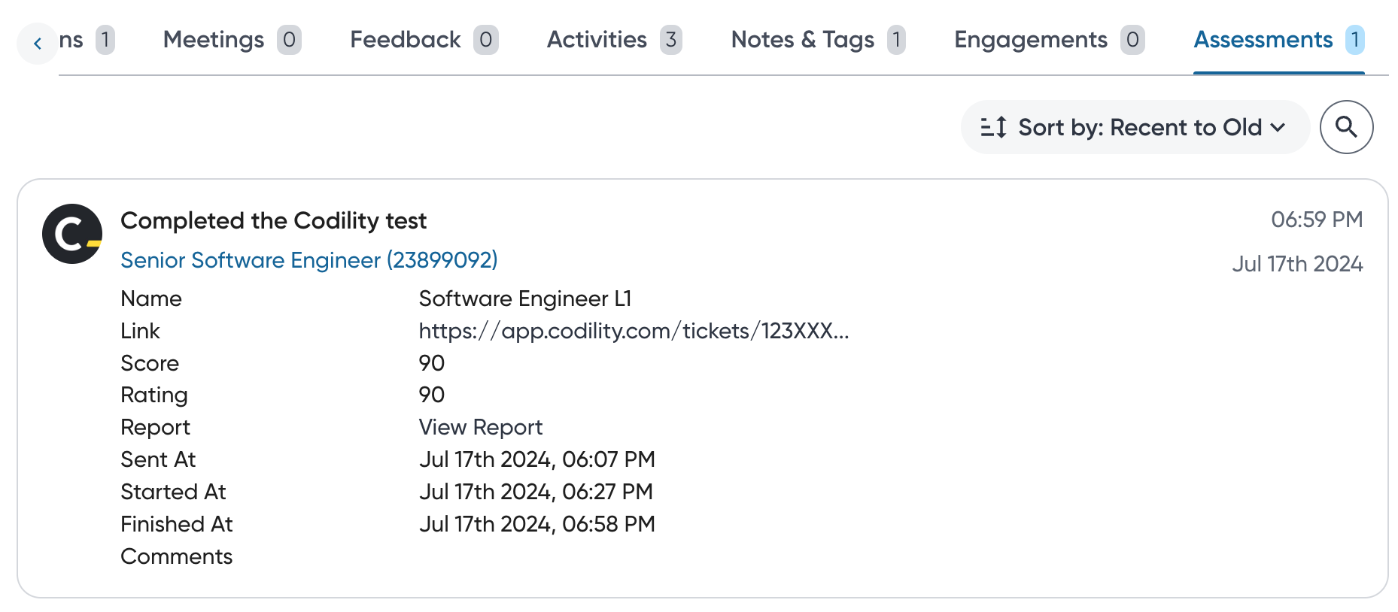Switch to the Meetings tab

(x=232, y=40)
